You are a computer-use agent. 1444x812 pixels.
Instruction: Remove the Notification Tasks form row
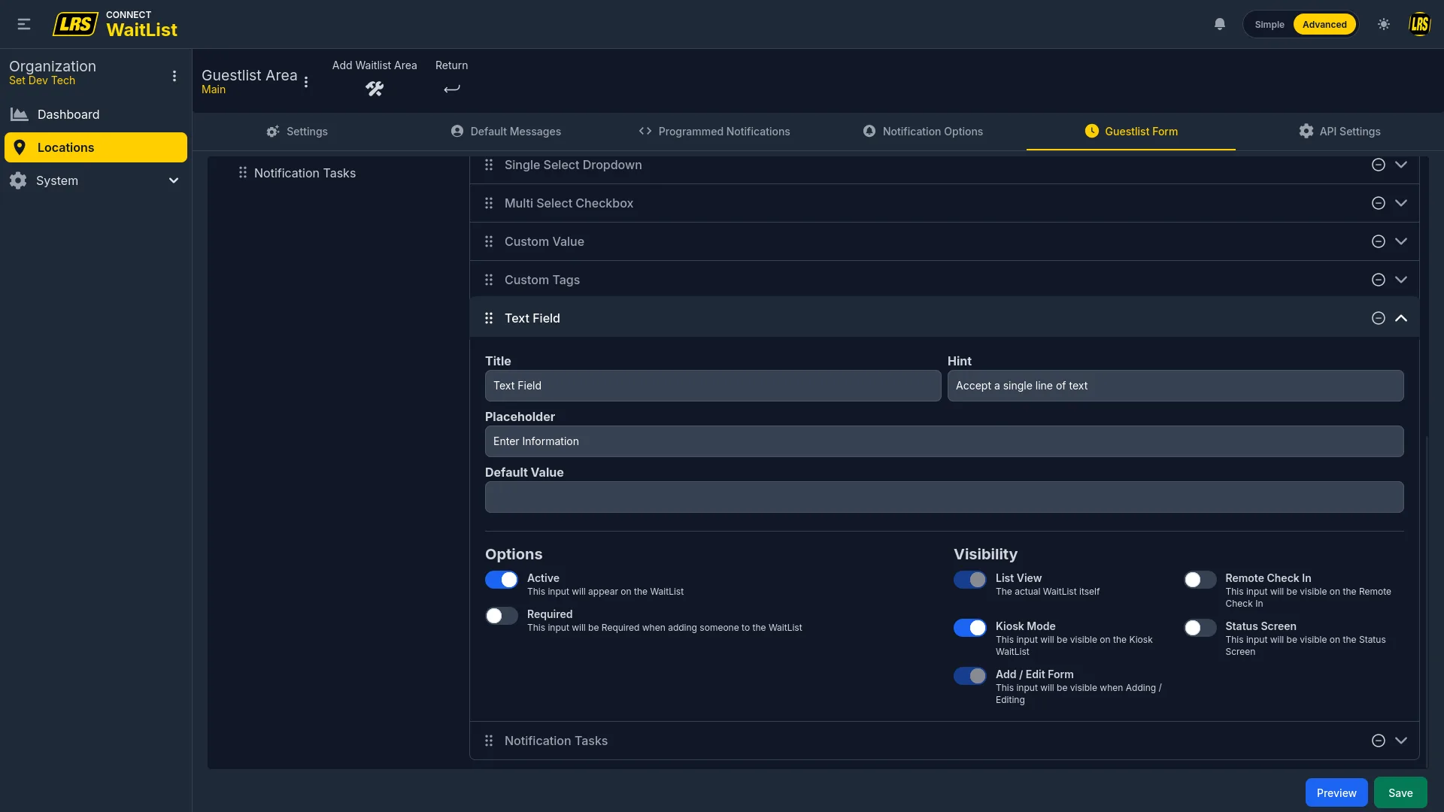1378,741
